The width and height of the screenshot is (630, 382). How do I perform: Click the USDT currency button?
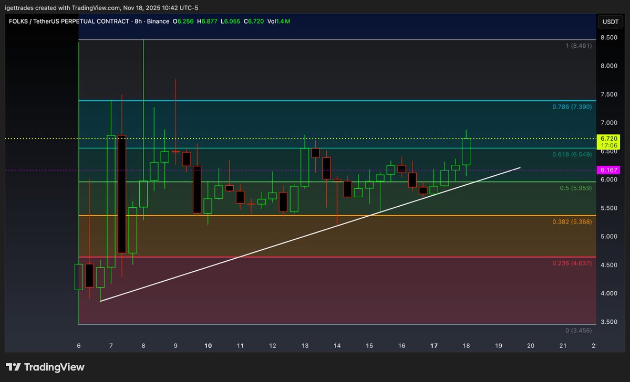(611, 22)
